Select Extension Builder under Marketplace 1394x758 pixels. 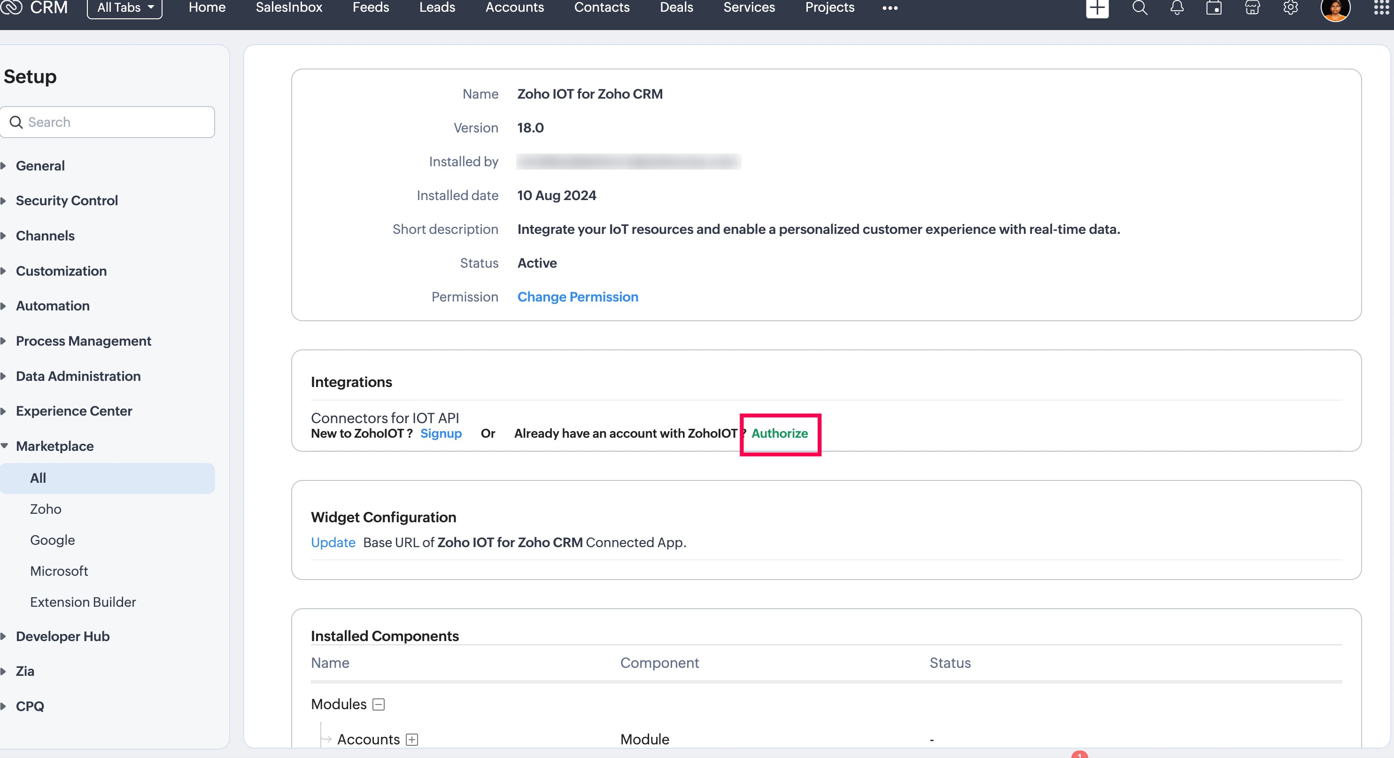[83, 602]
